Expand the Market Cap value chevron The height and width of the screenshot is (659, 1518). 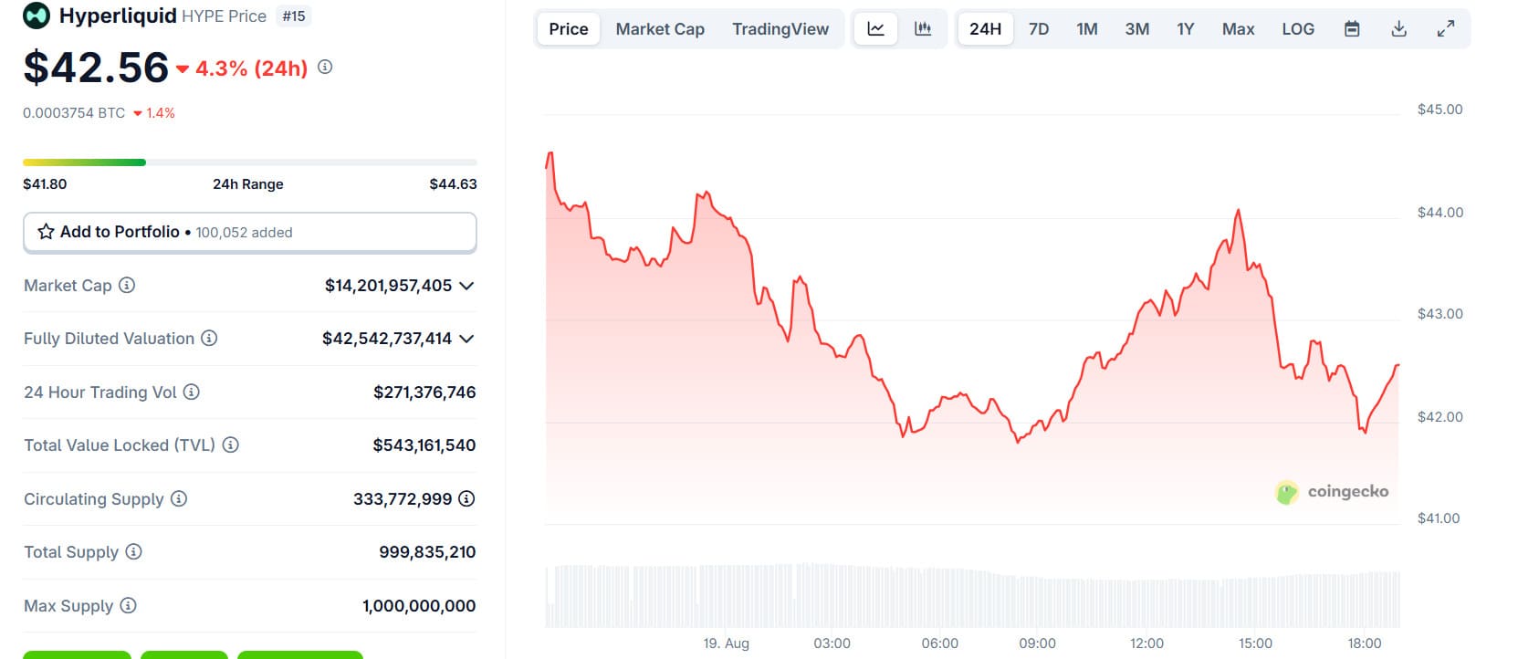point(466,286)
